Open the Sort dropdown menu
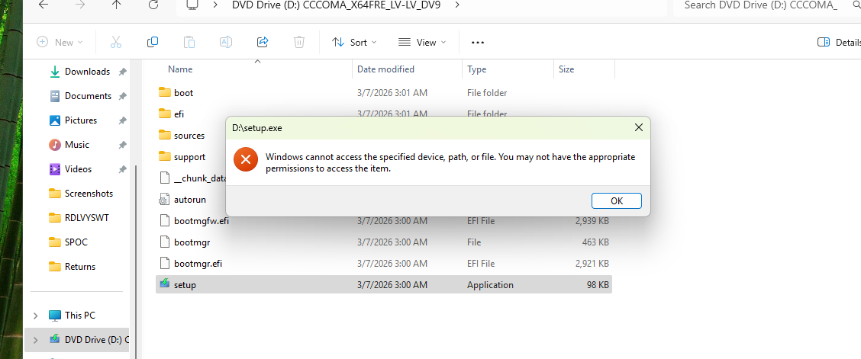861x359 pixels. (x=354, y=42)
